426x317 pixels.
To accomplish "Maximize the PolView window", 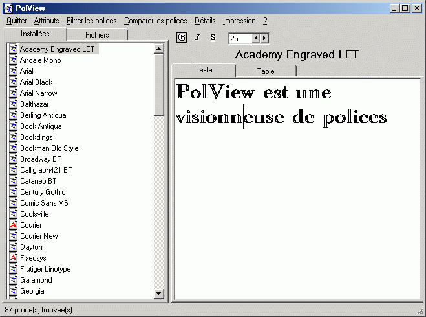I will pyautogui.click(x=405, y=8).
